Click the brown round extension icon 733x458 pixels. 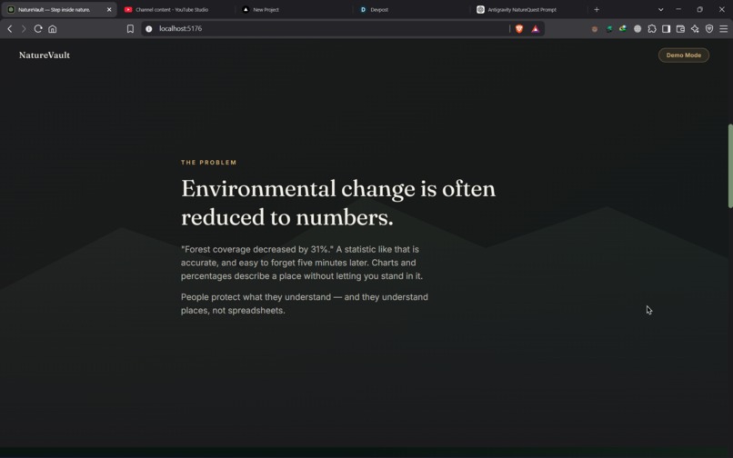(595, 29)
